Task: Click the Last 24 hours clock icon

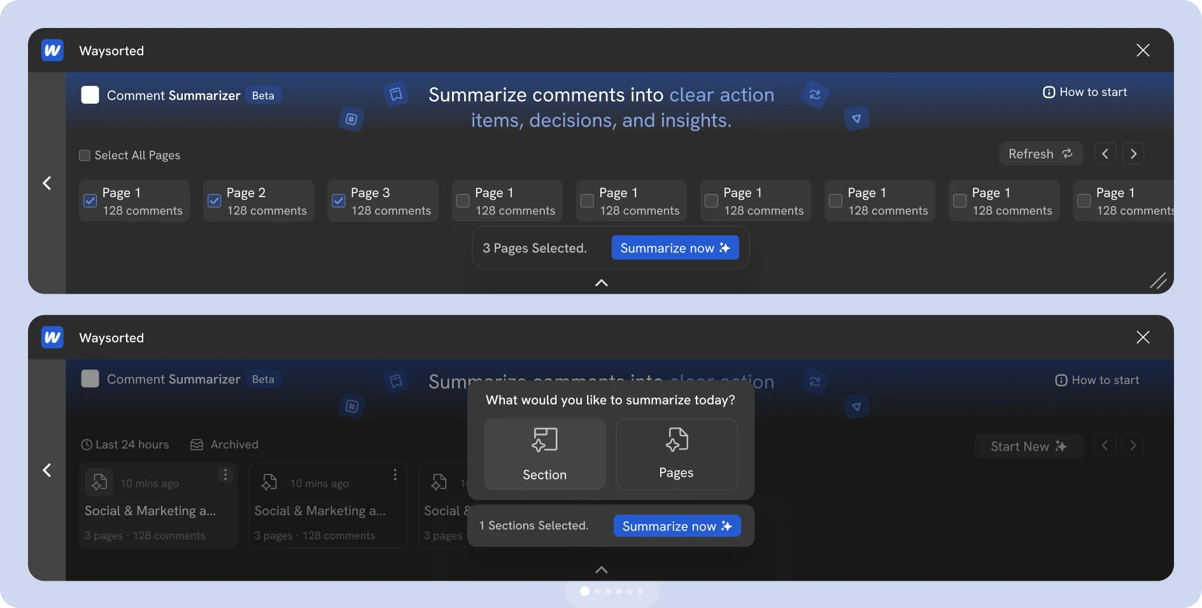Action: click(87, 445)
